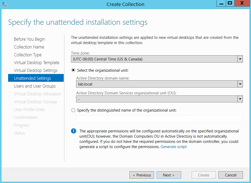Click the Generate script link

tap(174, 147)
